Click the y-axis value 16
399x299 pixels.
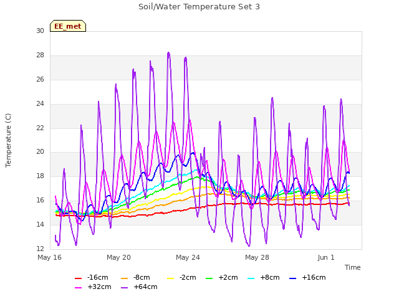[x=40, y=200]
